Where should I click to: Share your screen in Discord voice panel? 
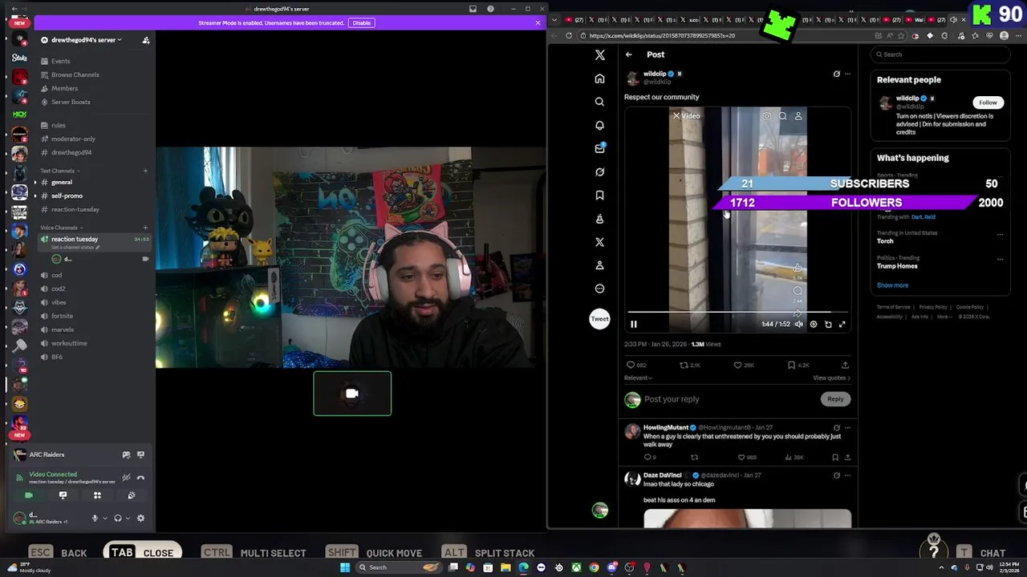63,495
